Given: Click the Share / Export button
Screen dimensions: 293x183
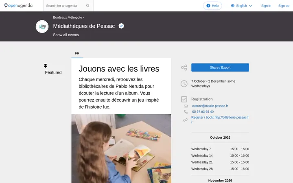Looking at the screenshot, I should coord(220,68).
